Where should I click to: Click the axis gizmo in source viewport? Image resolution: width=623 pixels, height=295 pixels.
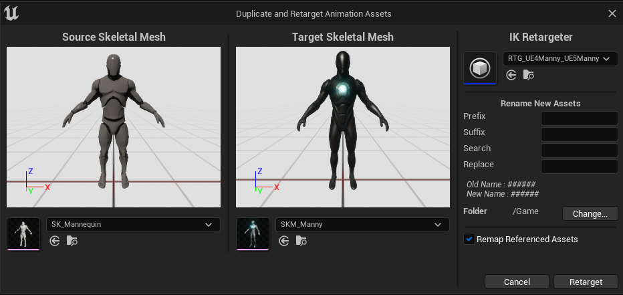(x=36, y=181)
